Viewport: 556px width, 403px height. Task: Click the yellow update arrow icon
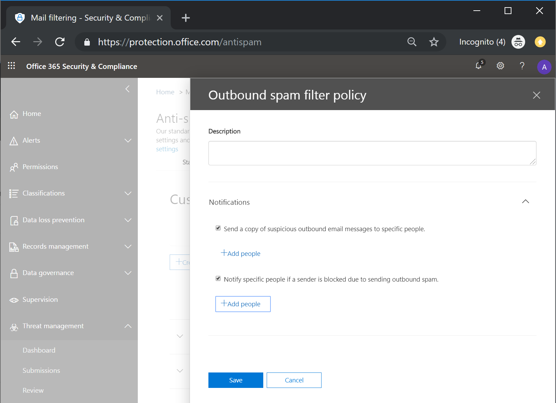(x=540, y=42)
